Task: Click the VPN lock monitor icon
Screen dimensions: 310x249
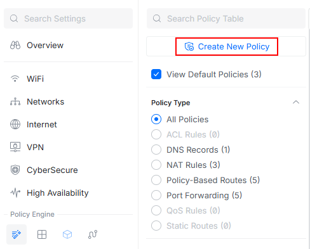Action: [15, 147]
